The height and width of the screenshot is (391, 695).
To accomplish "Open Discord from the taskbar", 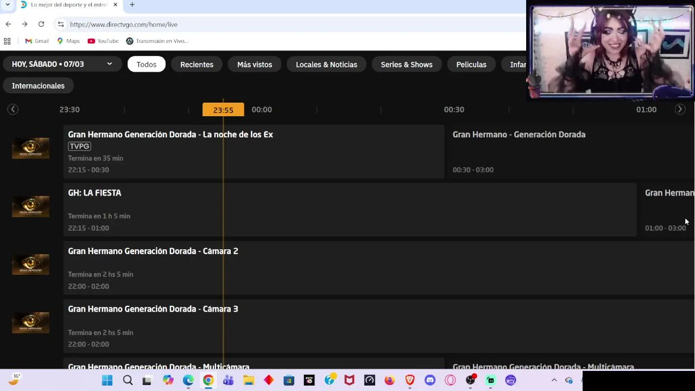I will click(x=430, y=380).
